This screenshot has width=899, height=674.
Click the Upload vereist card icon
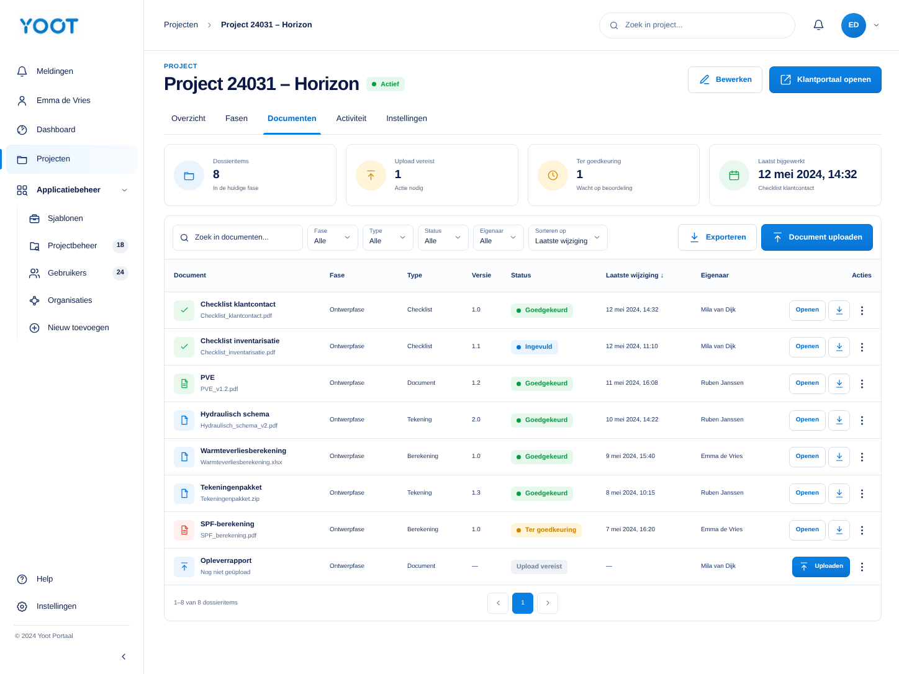(371, 176)
